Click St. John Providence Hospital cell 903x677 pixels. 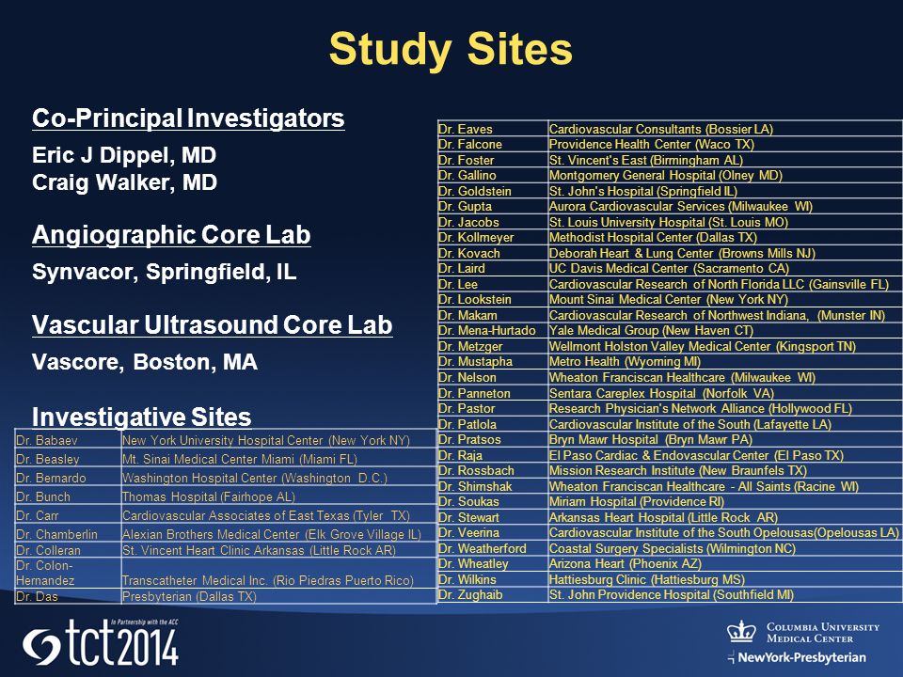click(725, 594)
